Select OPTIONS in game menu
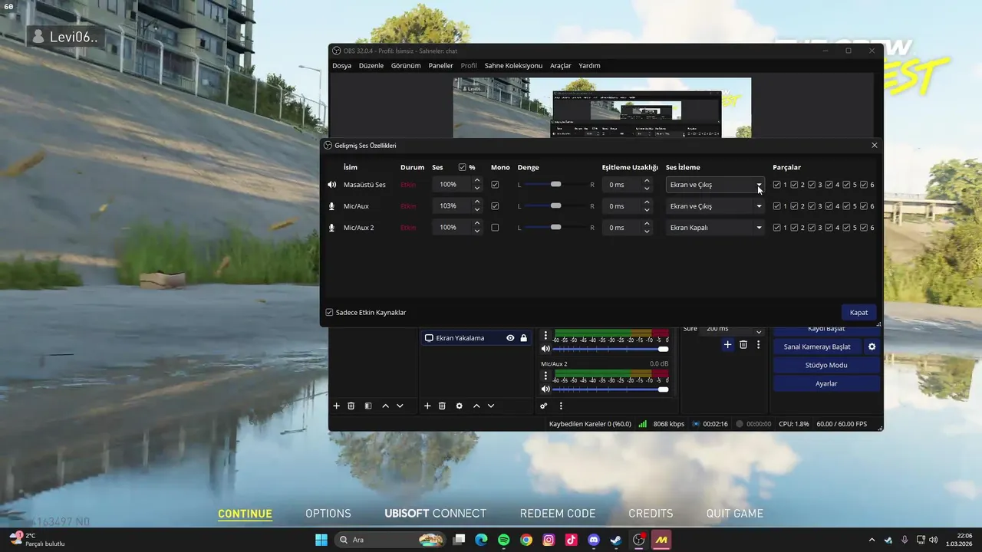This screenshot has width=982, height=552. (328, 514)
